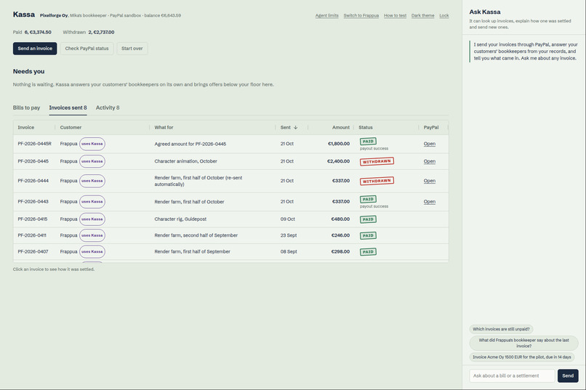Screen dimensions: 586x390
Task: Click WITHDRAWN stamp on €2,400.00 row
Action: [x=377, y=161]
